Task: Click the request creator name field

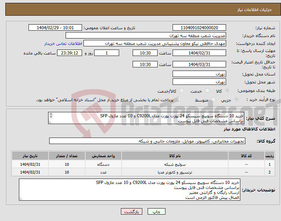Action: click(155, 43)
